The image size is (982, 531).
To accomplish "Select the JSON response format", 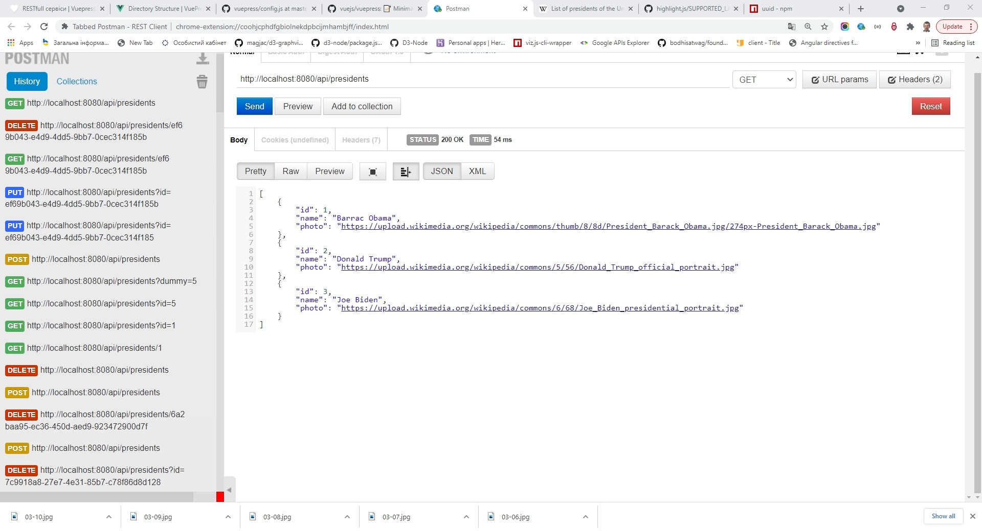I will pos(441,172).
